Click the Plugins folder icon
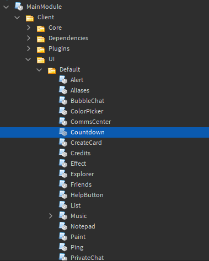The height and width of the screenshot is (261, 209). point(41,50)
